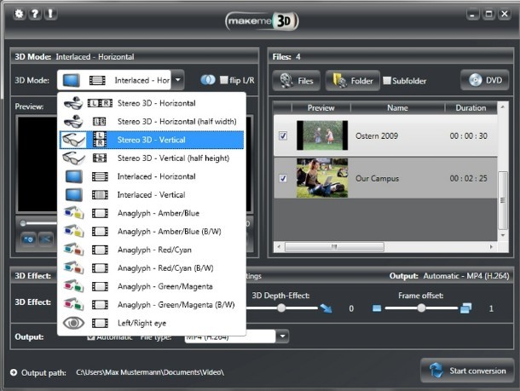The image size is (520, 391).
Task: Collapse the 3D Mode dropdown arrow
Action: point(178,80)
